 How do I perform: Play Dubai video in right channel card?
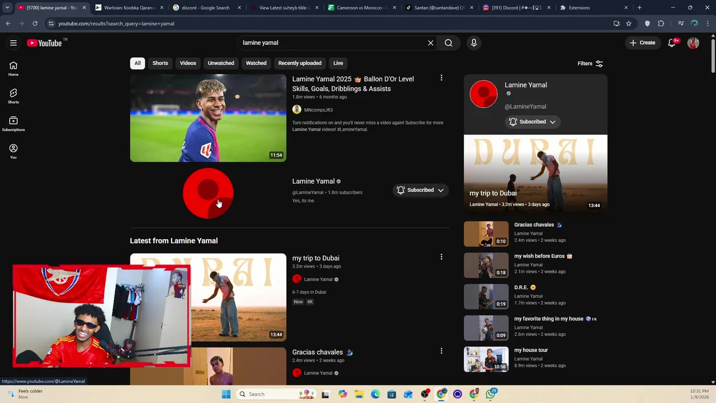pos(535,174)
